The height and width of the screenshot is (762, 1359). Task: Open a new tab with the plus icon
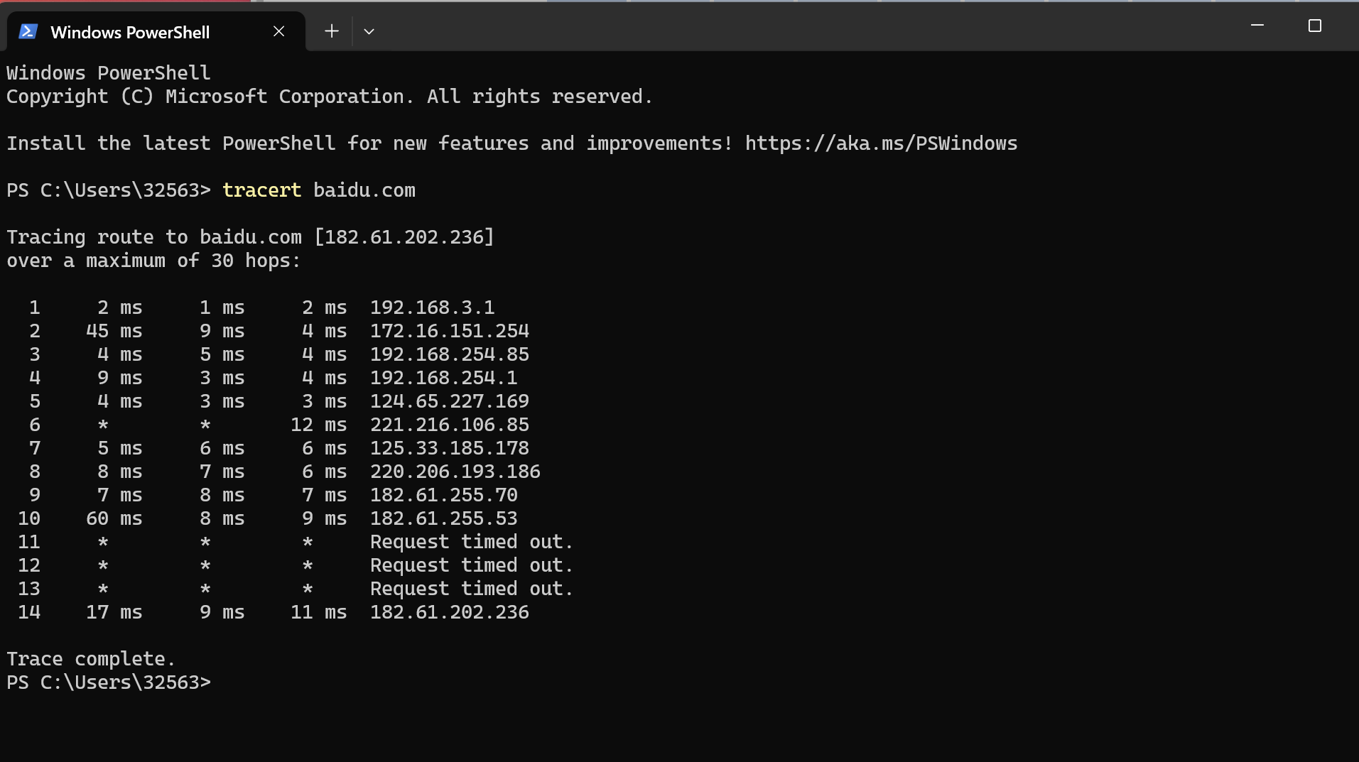click(x=331, y=31)
